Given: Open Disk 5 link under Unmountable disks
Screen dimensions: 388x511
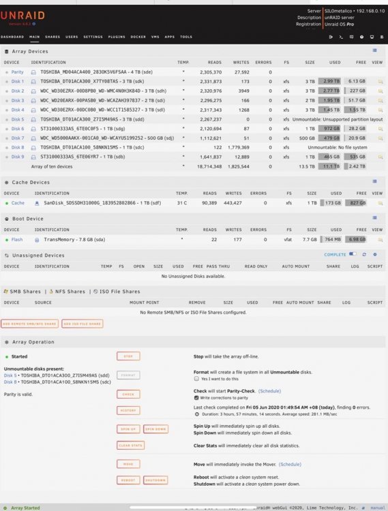Looking at the screenshot, I should pos(10,375).
